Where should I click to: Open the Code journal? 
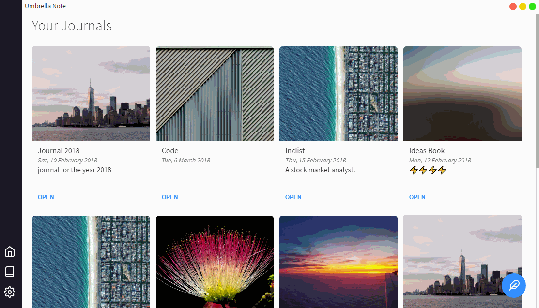coord(170,197)
